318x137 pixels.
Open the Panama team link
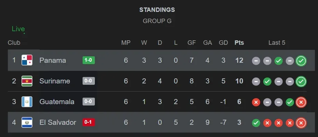click(x=53, y=60)
